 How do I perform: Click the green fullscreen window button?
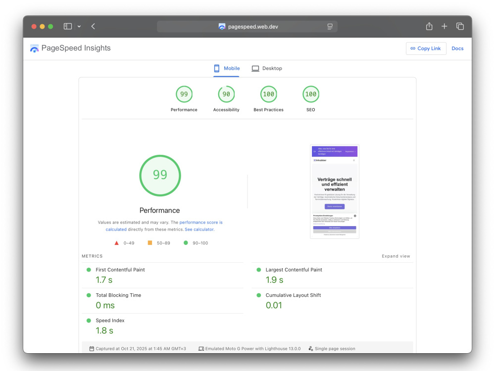click(50, 27)
